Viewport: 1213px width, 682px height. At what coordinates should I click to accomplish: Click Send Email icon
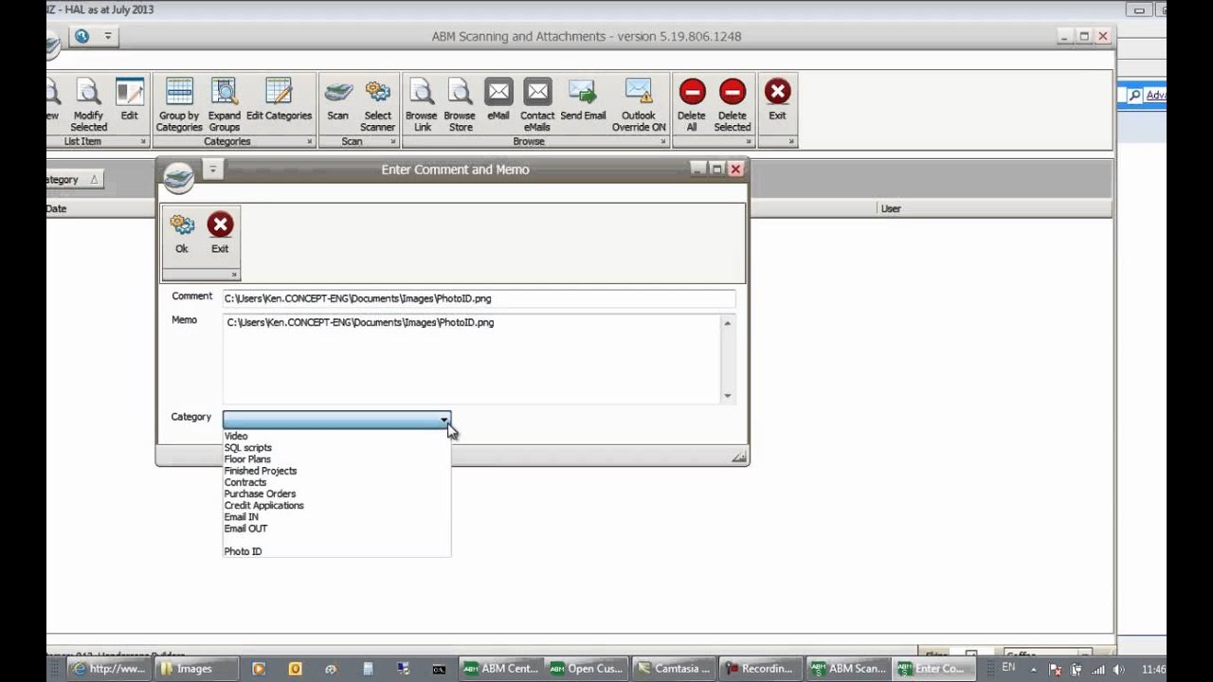[x=583, y=99]
